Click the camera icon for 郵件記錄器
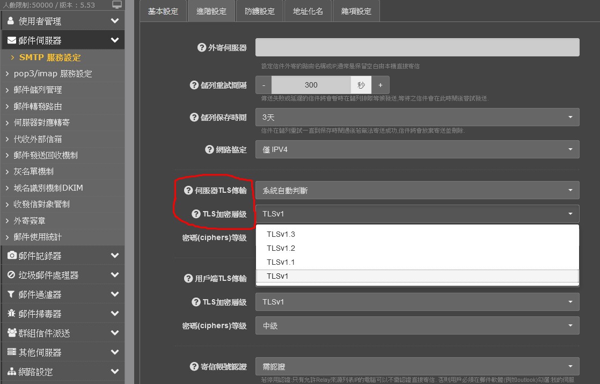The height and width of the screenshot is (384, 600). pos(12,256)
